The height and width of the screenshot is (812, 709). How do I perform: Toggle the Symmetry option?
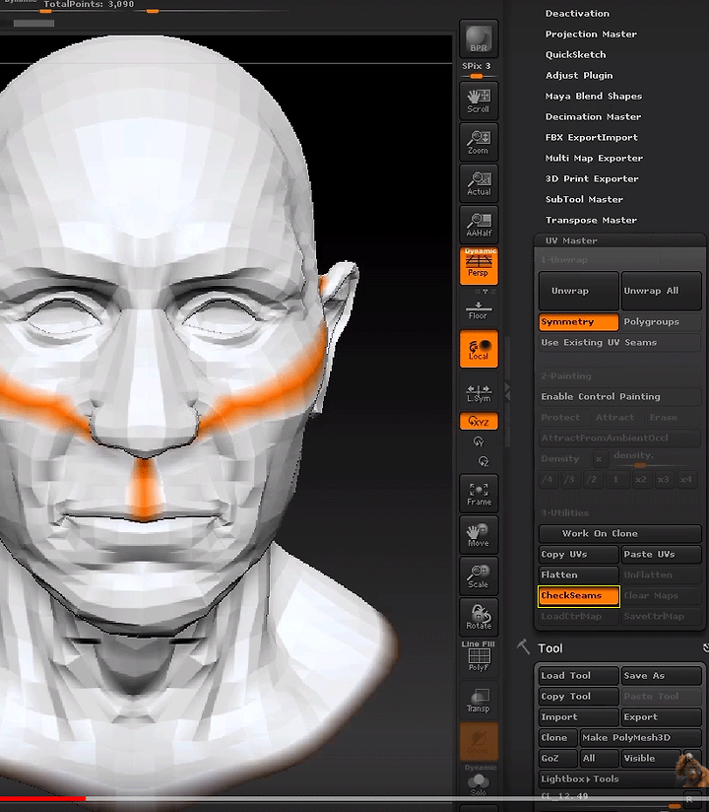[x=579, y=321]
